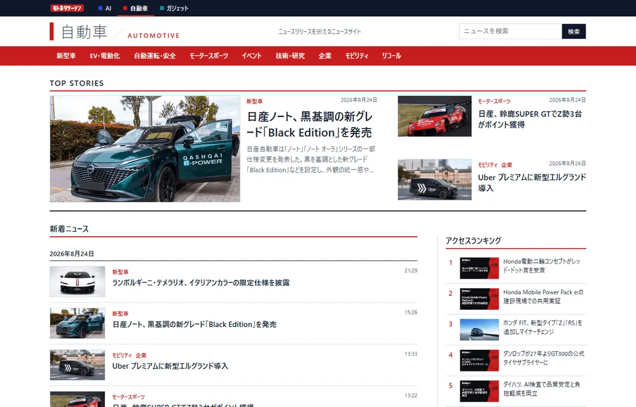Click the red site logo in the top bar

click(x=67, y=8)
